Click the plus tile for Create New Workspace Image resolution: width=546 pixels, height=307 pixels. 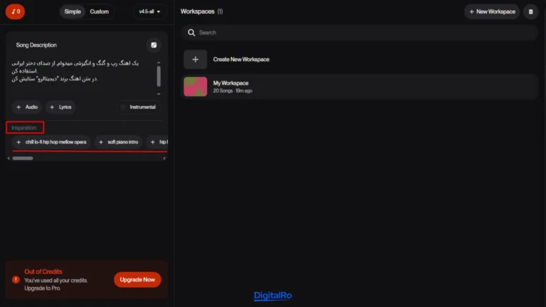pyautogui.click(x=196, y=60)
